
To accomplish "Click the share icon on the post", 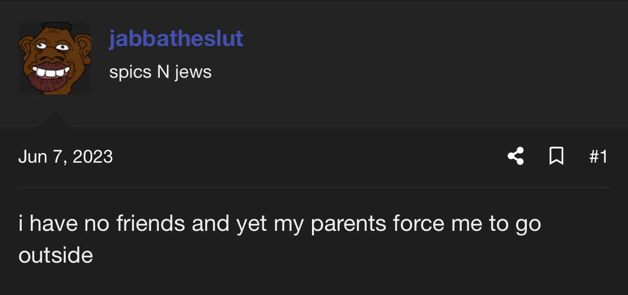I will [x=516, y=156].
